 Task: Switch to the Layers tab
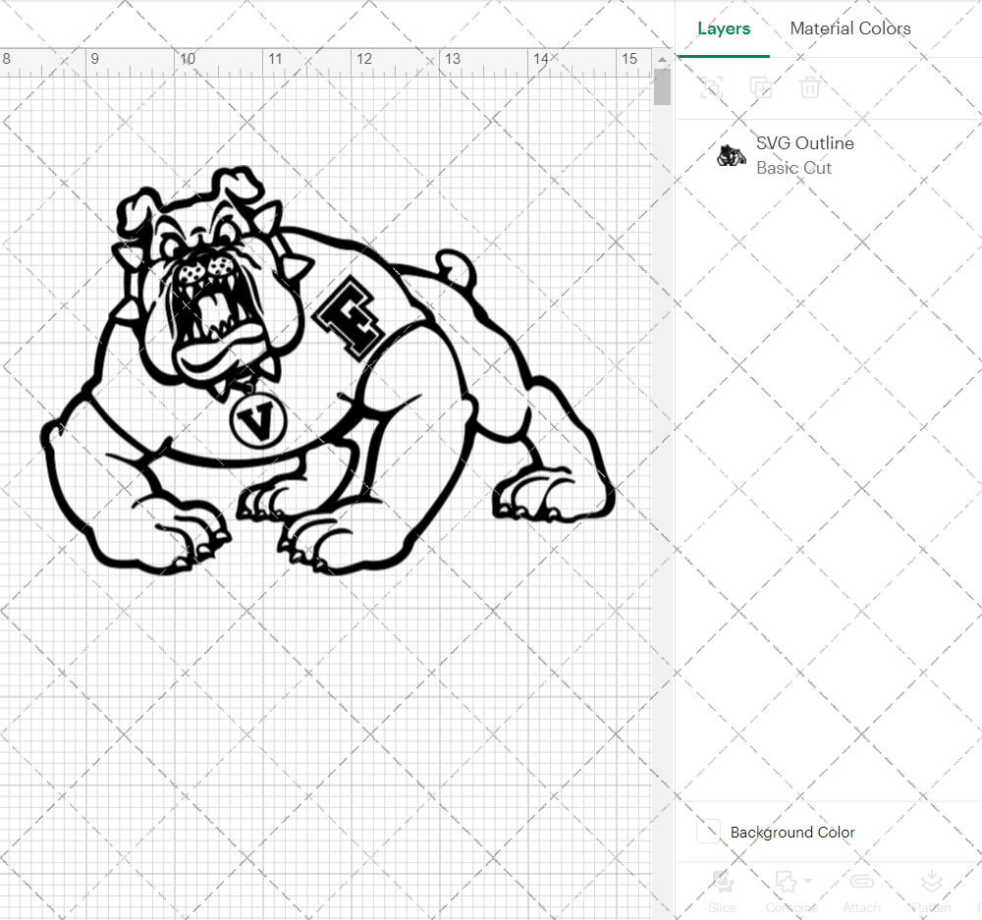point(724,28)
